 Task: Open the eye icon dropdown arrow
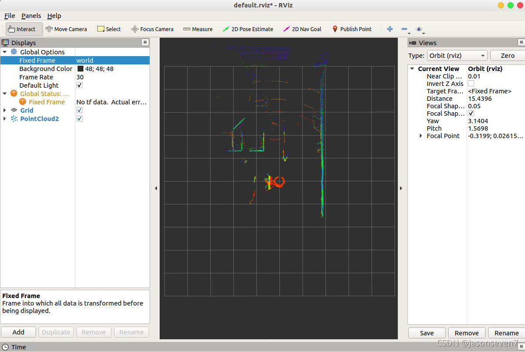(x=424, y=33)
